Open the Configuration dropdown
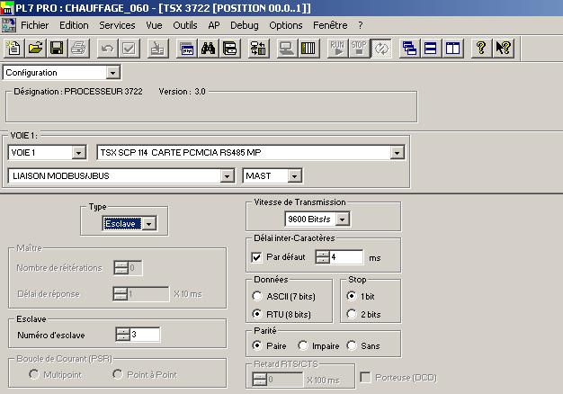 [112, 73]
